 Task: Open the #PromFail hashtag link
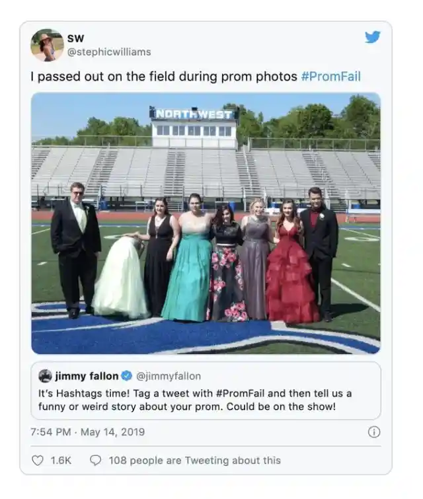[330, 77]
